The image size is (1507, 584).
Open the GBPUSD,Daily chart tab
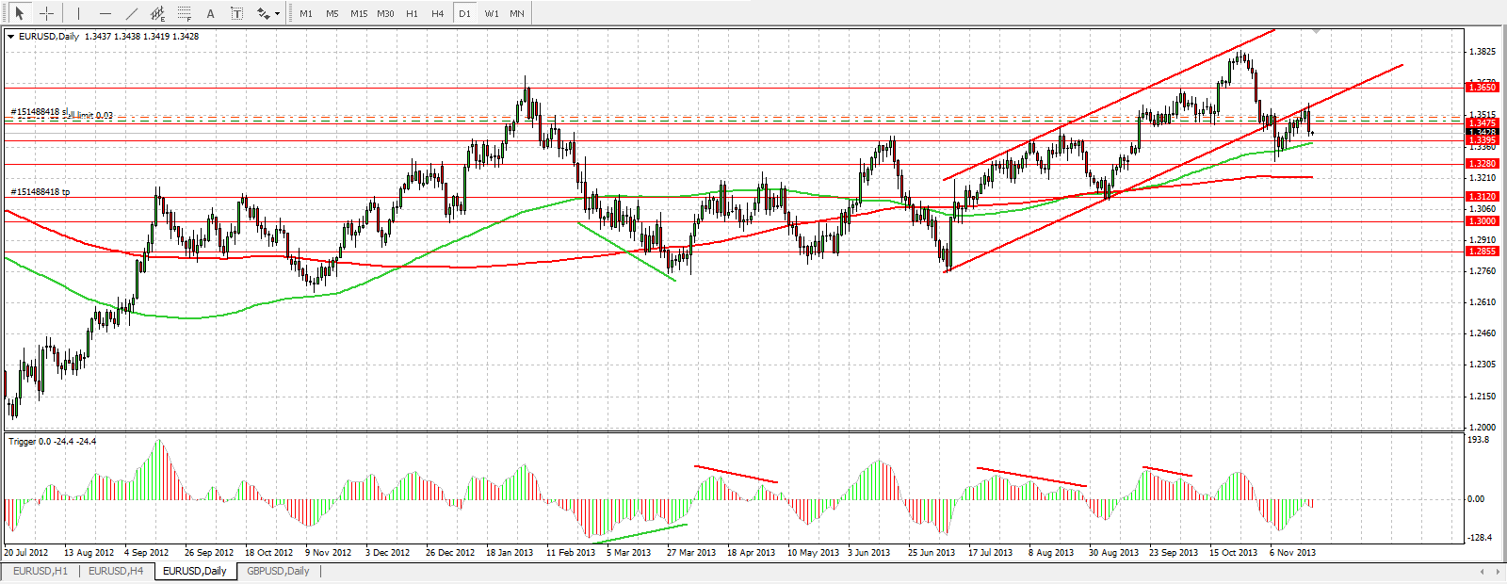click(x=278, y=571)
